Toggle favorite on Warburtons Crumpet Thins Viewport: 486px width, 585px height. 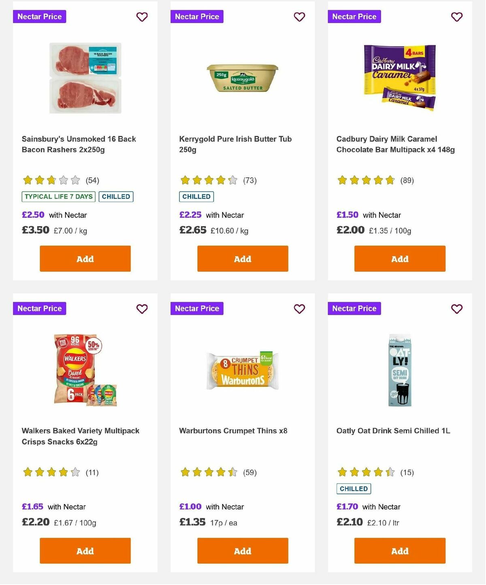[x=299, y=309]
